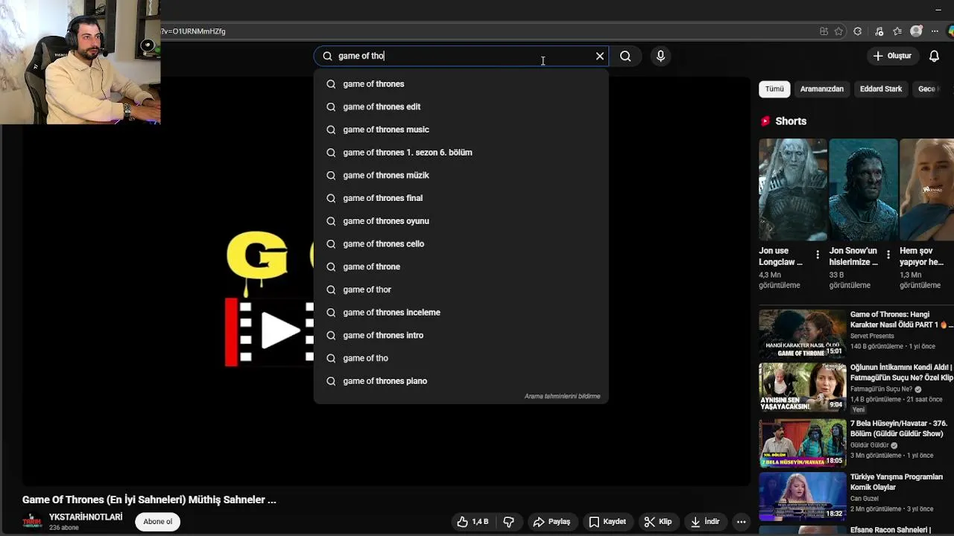
Task: Open the 'Jon Snow'un hislerimize' Short thumbnail
Action: coord(863,190)
